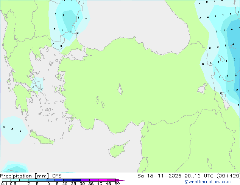Click the legend label '50'

point(117,183)
